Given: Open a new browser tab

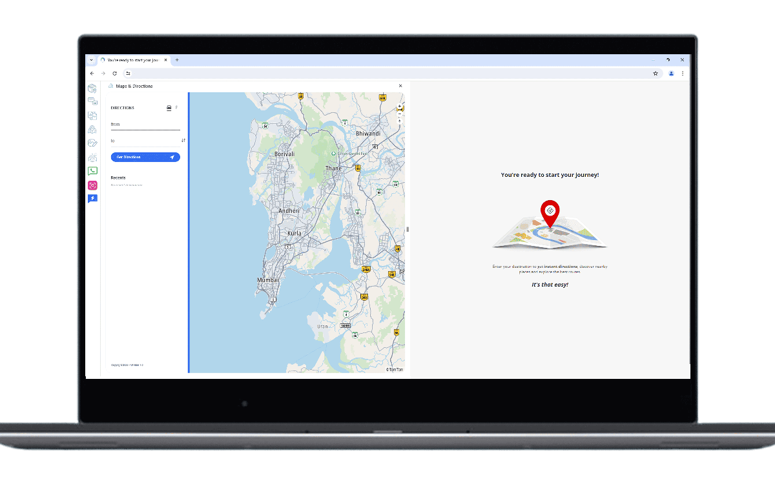Looking at the screenshot, I should pos(177,59).
